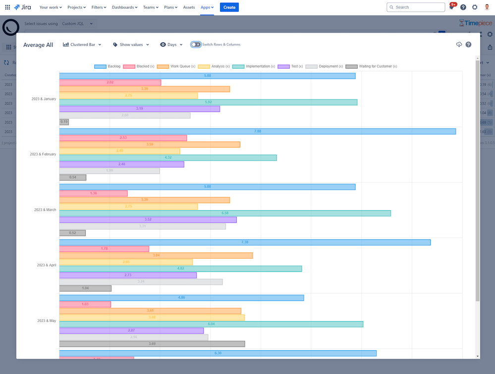Click the refresh arrows icon behind the dialog
This screenshot has width=495, height=374.
(x=6, y=62)
